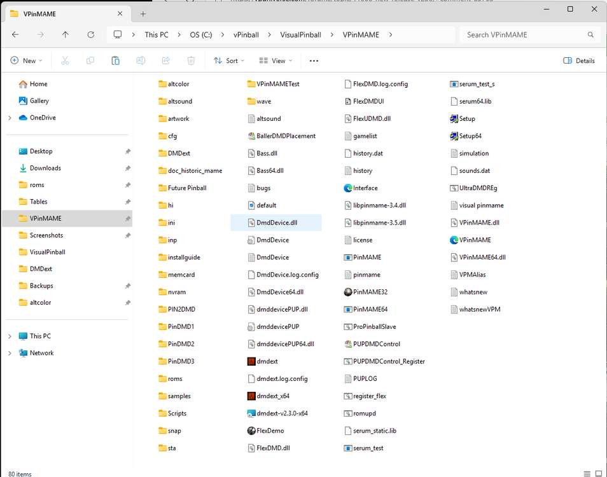
Task: Unpin Downloads from Quick access
Action: point(128,169)
